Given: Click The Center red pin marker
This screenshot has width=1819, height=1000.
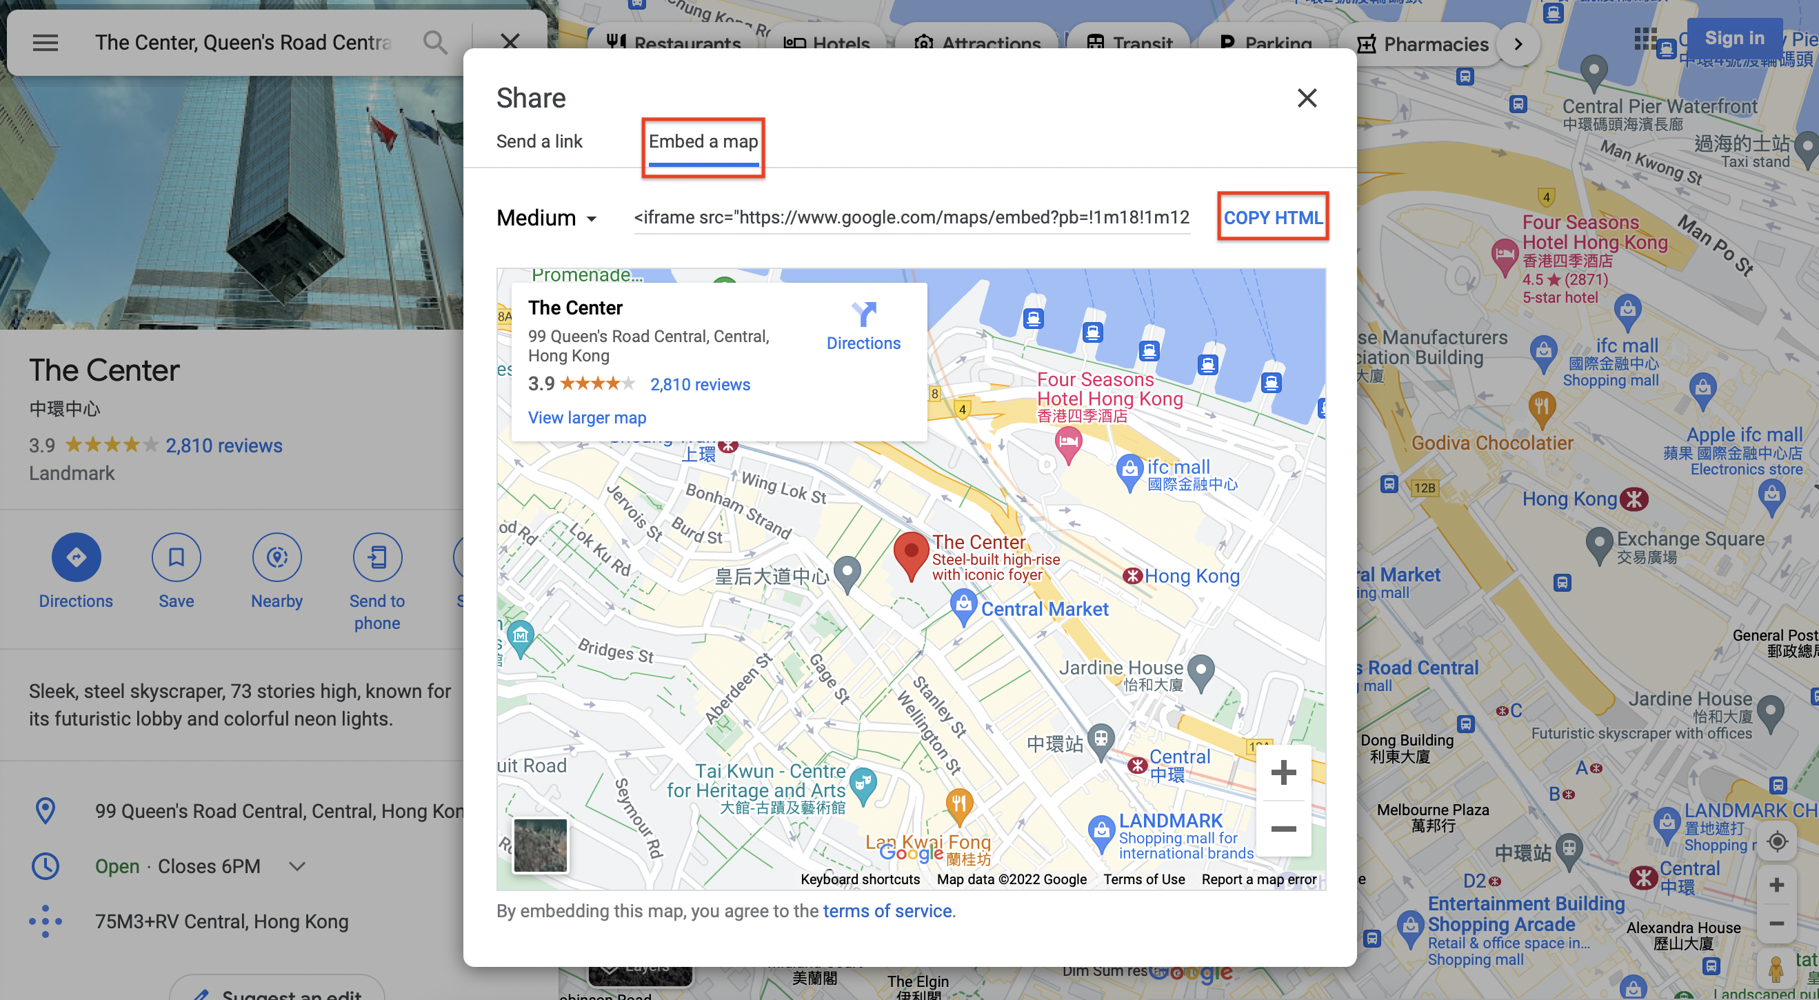Looking at the screenshot, I should point(911,557).
